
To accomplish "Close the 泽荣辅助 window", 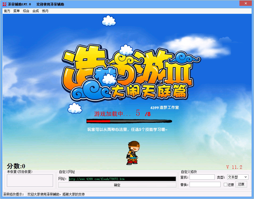I will coord(246,3).
